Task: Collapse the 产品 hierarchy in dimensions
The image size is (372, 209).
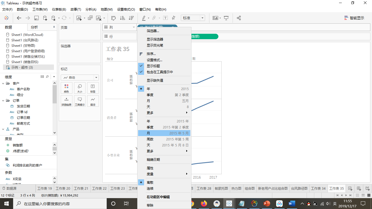Action: click(x=3, y=129)
